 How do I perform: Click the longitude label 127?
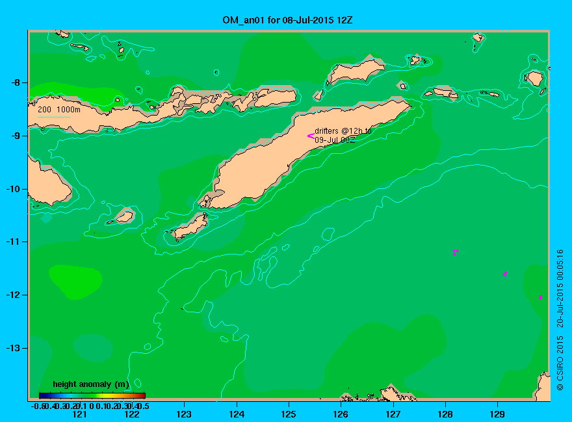(x=393, y=414)
